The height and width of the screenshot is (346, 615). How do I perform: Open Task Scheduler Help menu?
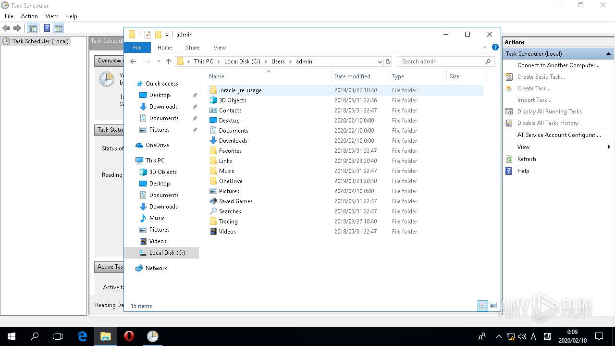tap(71, 16)
